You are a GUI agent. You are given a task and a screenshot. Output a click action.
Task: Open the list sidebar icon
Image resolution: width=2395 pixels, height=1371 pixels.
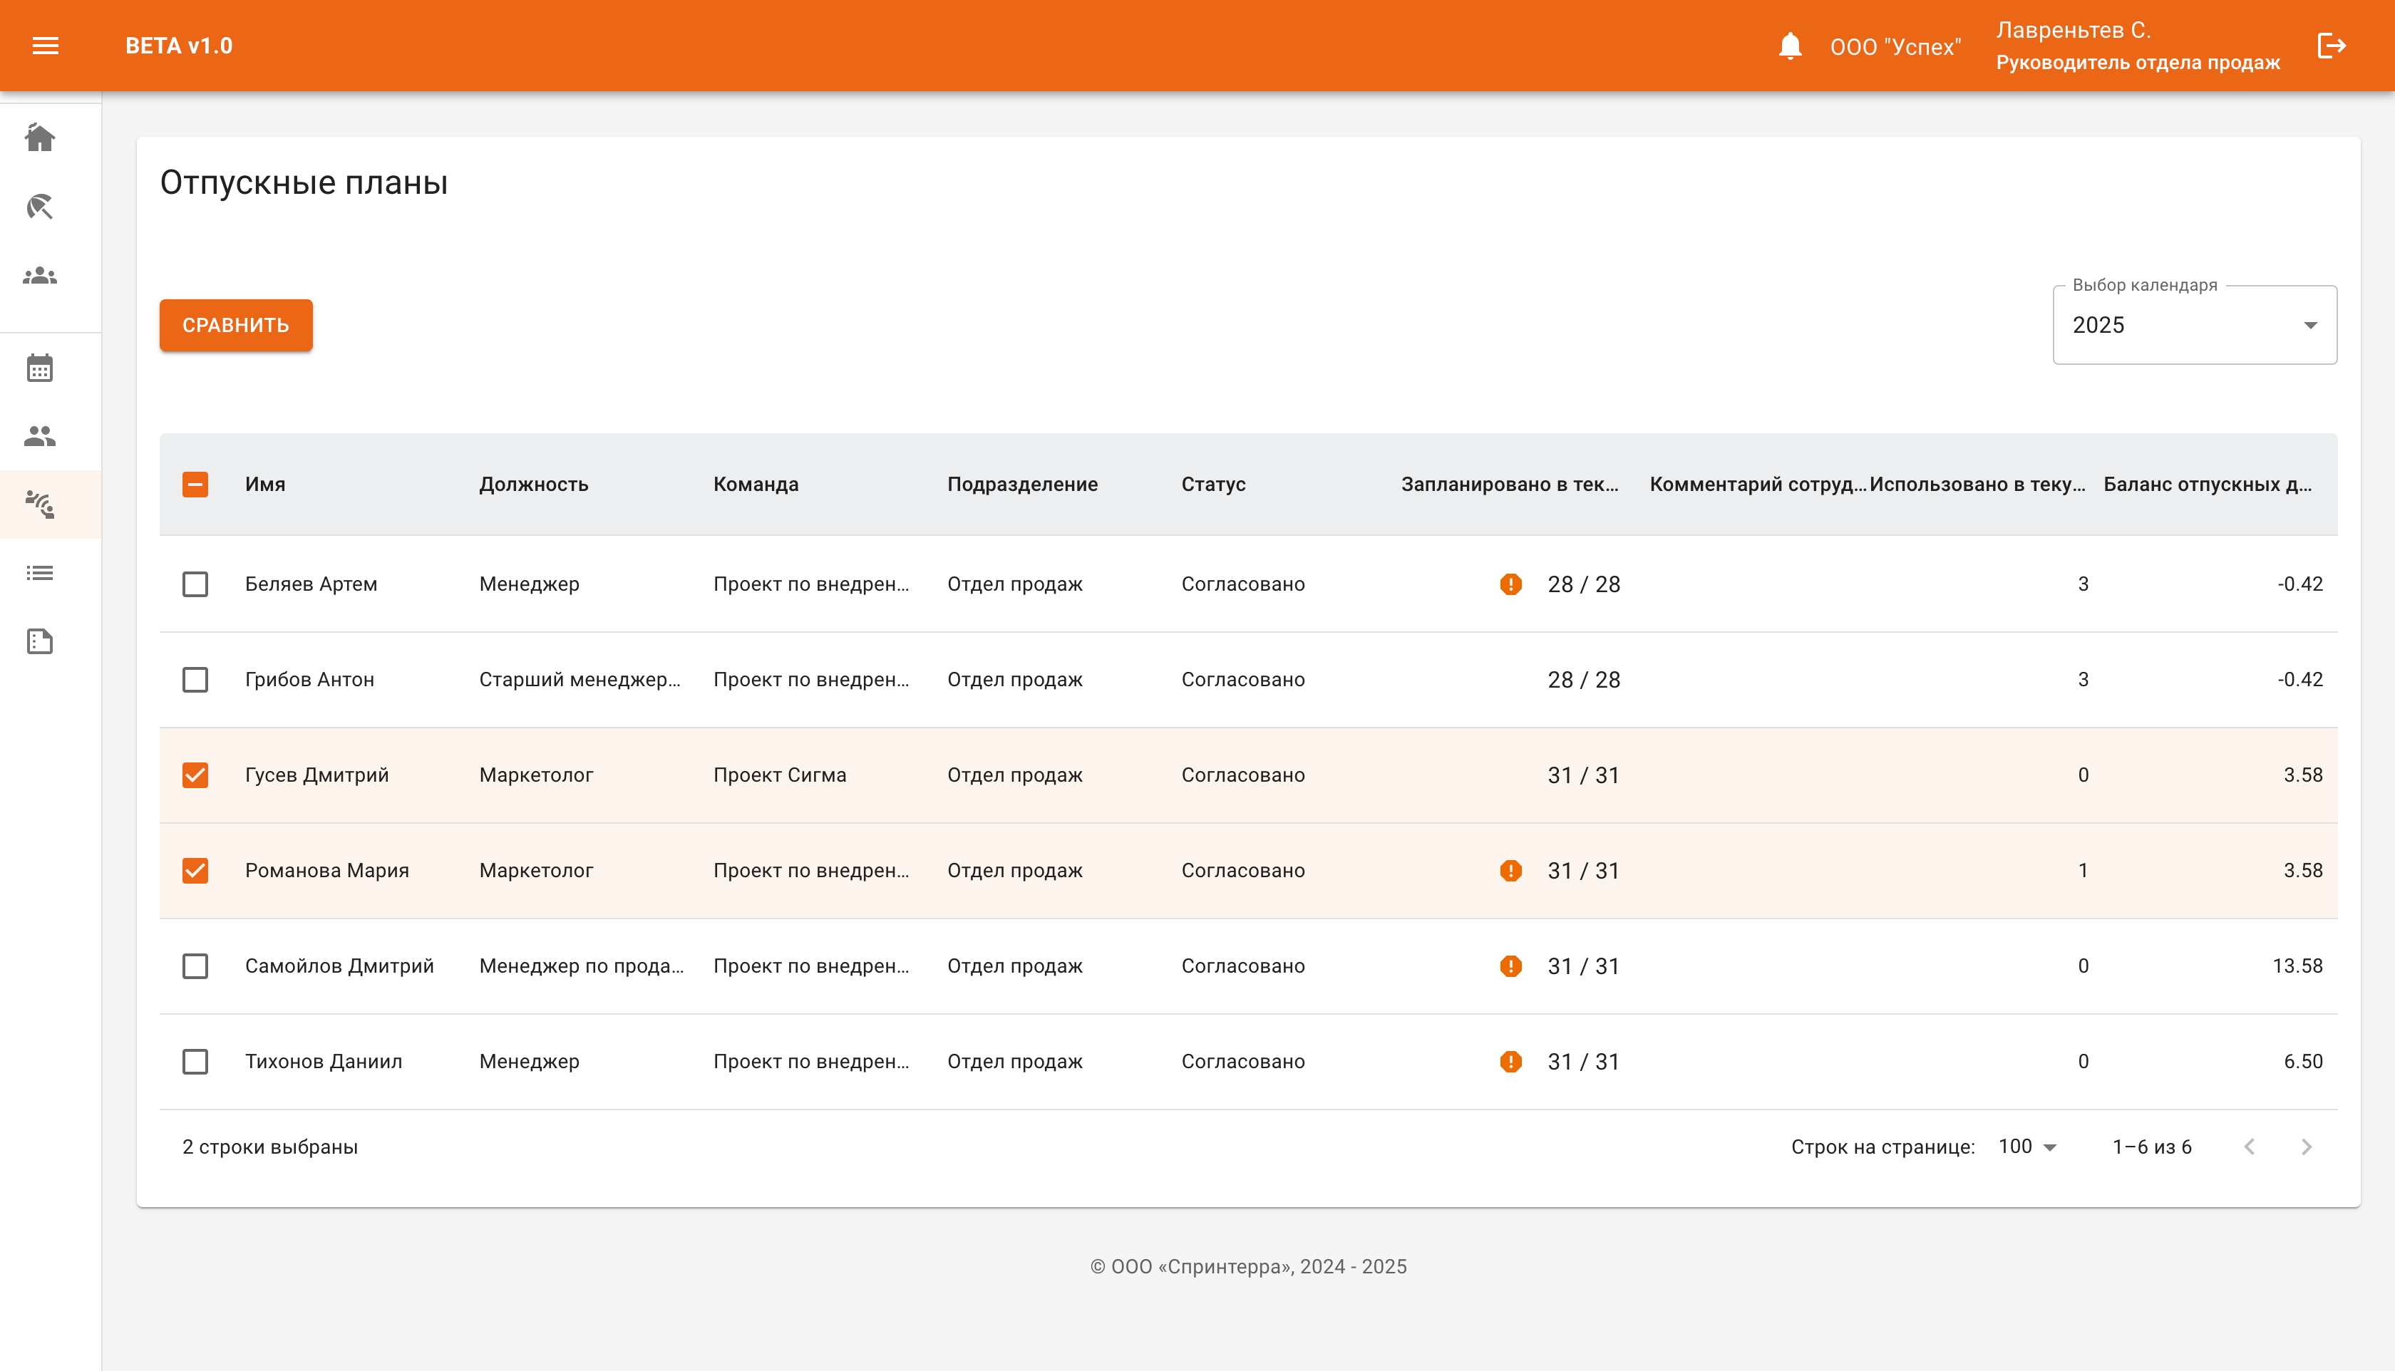point(39,572)
